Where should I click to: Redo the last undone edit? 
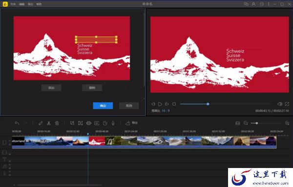pyautogui.click(x=25, y=123)
